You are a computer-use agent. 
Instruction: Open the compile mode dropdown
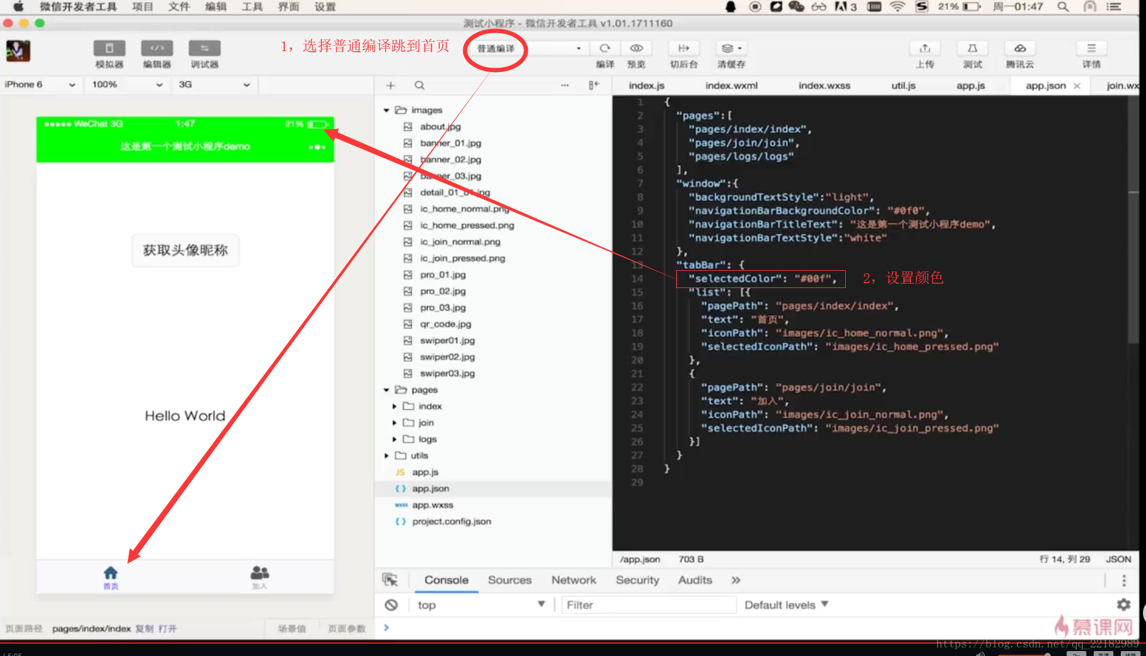(x=529, y=48)
